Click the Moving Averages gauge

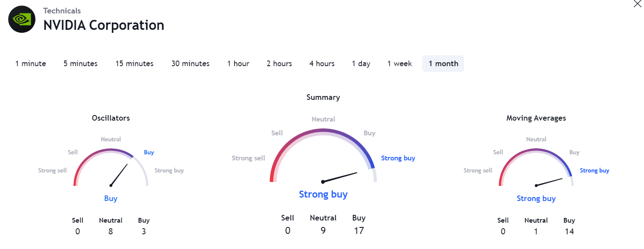point(536,168)
